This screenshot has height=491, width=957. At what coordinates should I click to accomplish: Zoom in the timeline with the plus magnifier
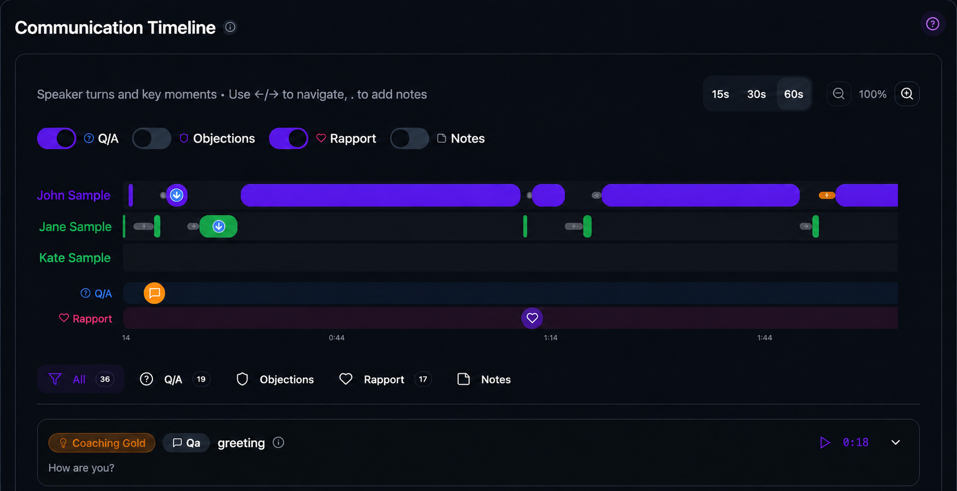tap(907, 94)
